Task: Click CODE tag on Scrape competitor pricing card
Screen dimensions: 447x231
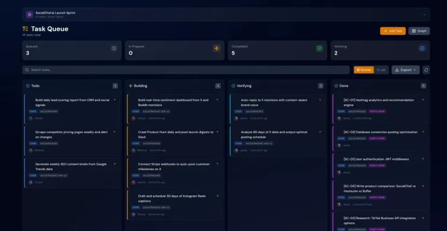Action: pos(33,143)
